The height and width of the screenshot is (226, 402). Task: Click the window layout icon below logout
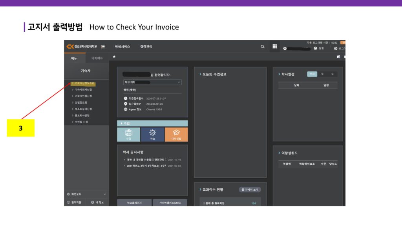[338, 56]
